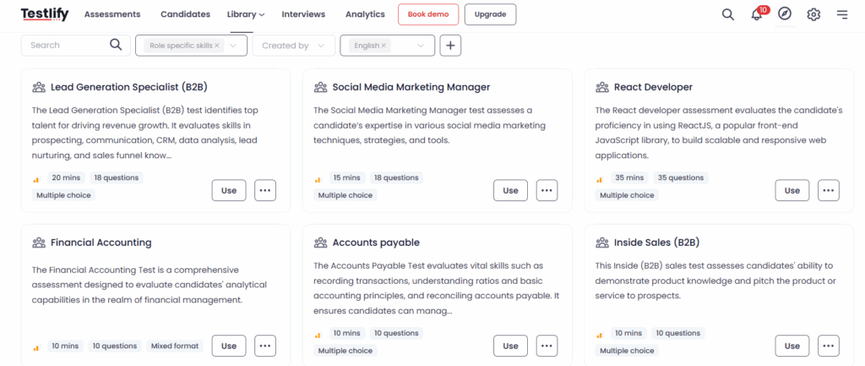Click the compass explore icon

785,14
